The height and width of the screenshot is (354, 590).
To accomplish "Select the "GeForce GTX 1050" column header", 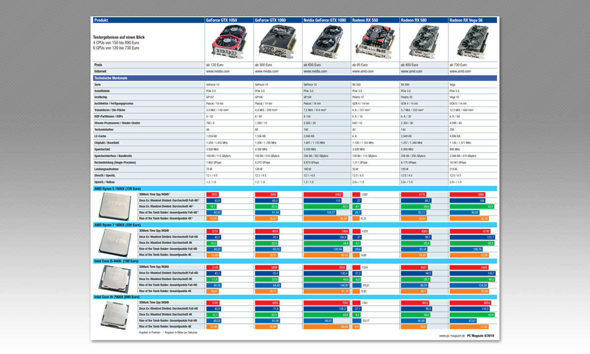I will click(229, 20).
